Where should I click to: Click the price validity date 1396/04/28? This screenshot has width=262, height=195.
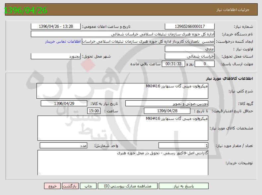(x=167, y=111)
